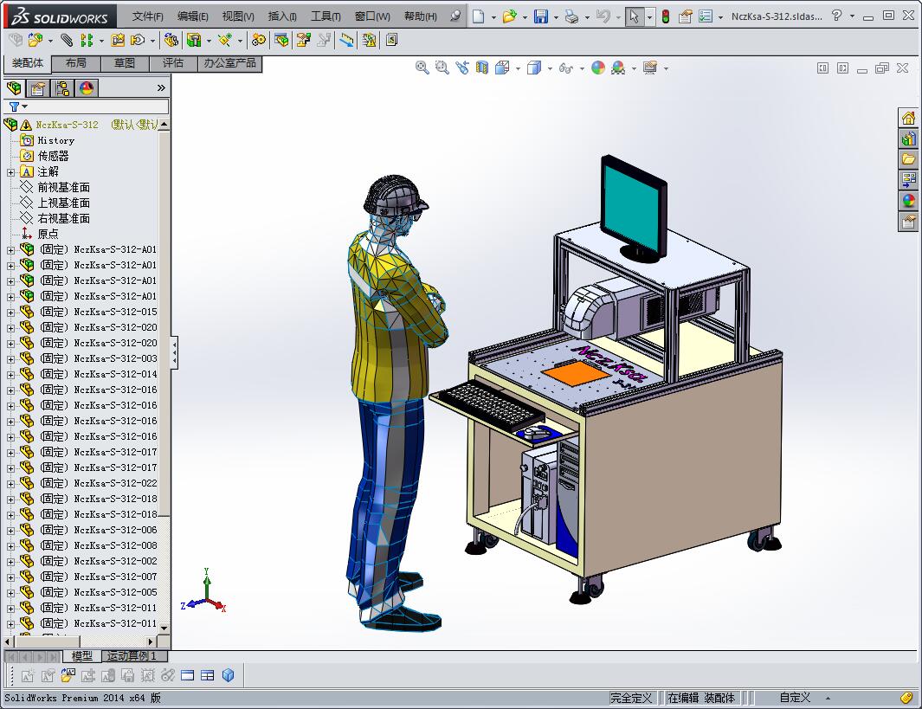Click the Previous View icon
The height and width of the screenshot is (709, 922).
[x=462, y=68]
